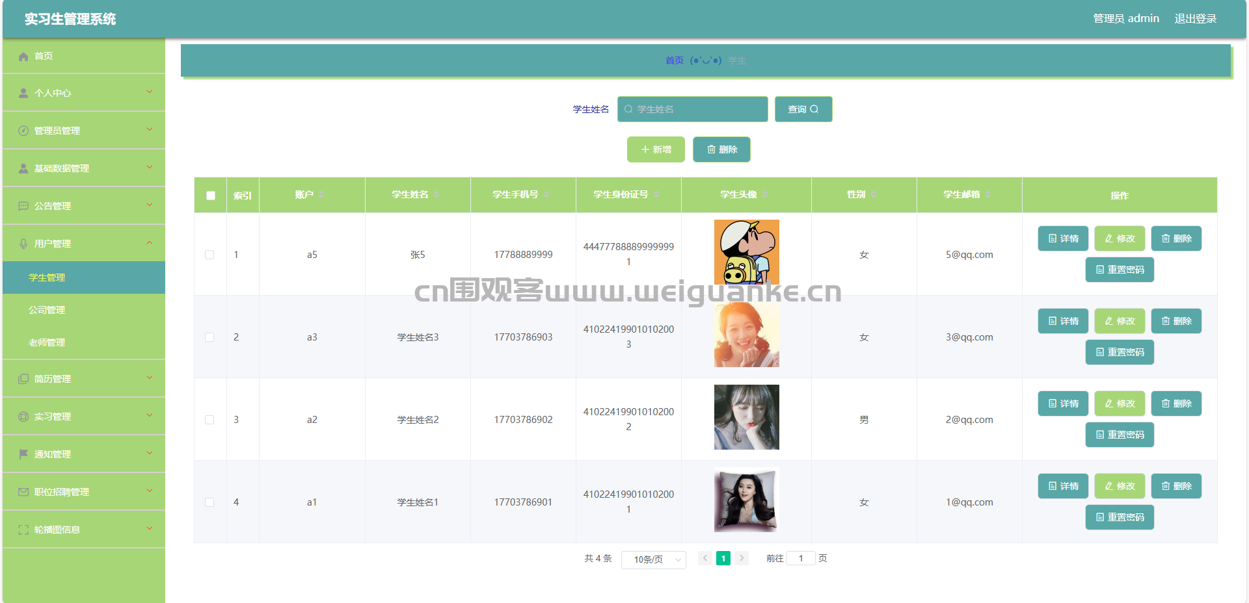Click the envelope icon next to 职位招聘管理
This screenshot has height=603, width=1249.
[x=23, y=492]
